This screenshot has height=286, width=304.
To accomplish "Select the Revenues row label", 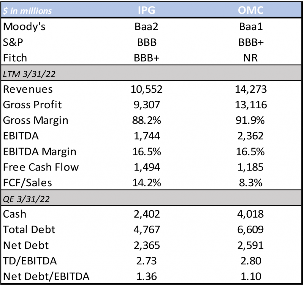I will pyautogui.click(x=28, y=89).
